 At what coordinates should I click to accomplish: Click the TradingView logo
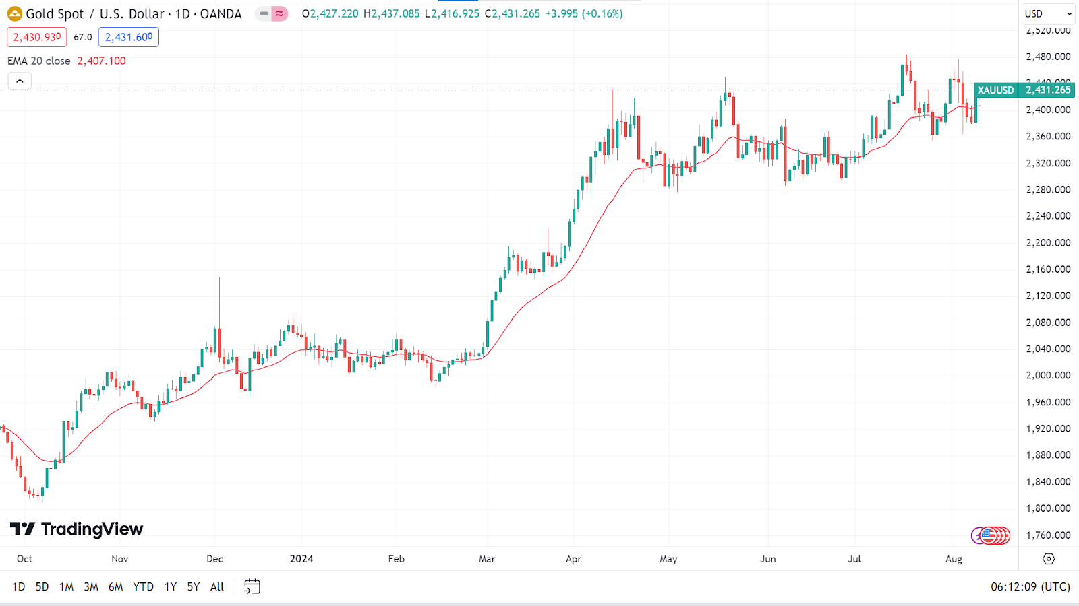77,529
